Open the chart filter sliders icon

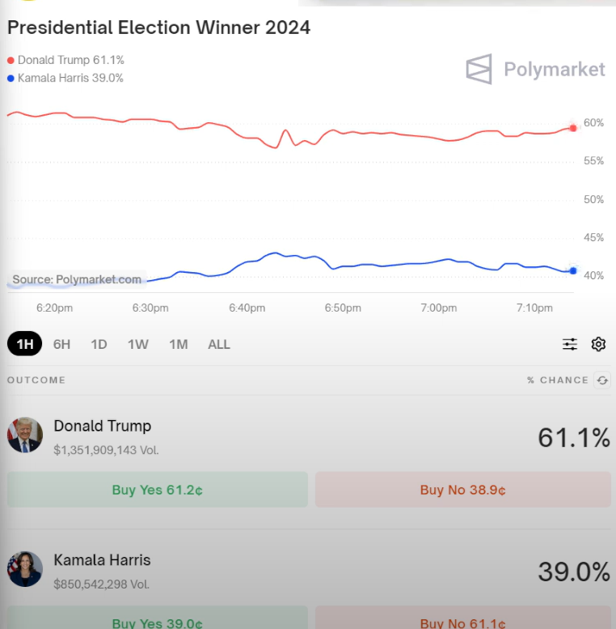point(570,344)
